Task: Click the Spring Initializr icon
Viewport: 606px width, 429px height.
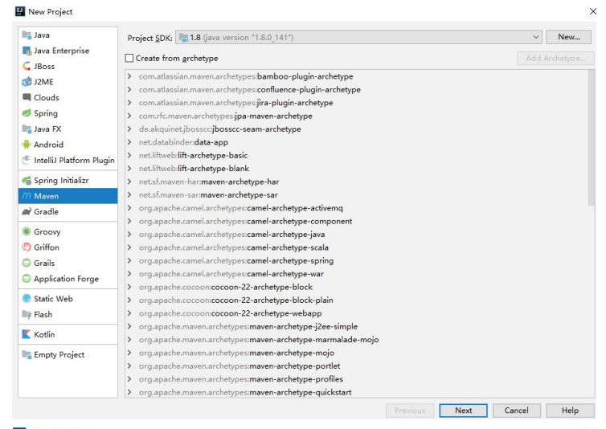Action: tap(27, 181)
